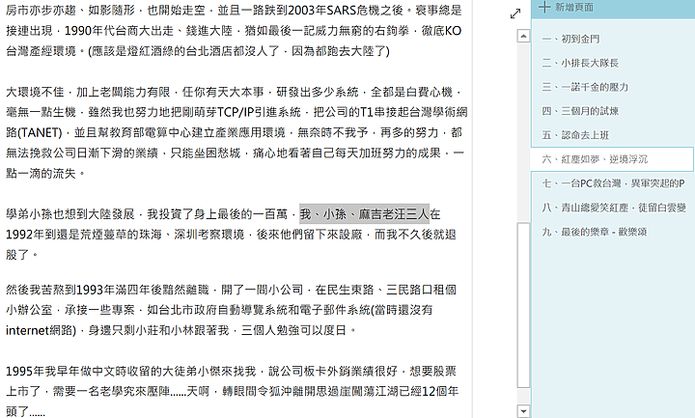This screenshot has height=418, width=695.
Task: Open page 二、小排長大隊長
Action: click(580, 63)
